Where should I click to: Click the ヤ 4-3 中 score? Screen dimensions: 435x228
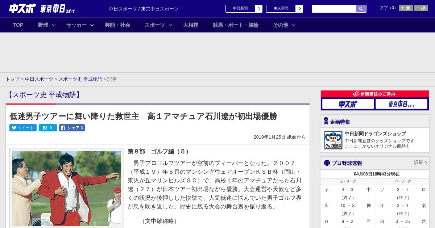click(348, 190)
